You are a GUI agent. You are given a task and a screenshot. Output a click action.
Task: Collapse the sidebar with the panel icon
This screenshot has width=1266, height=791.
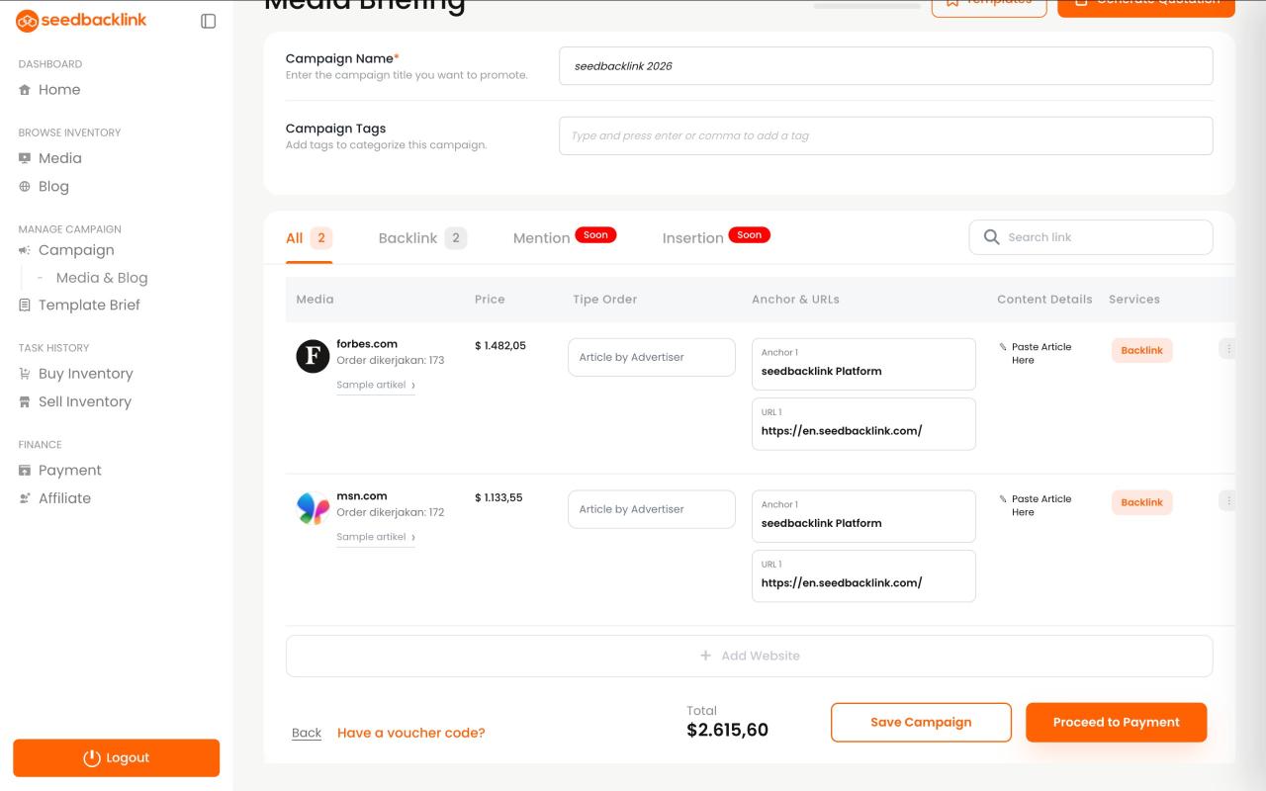coord(208,21)
